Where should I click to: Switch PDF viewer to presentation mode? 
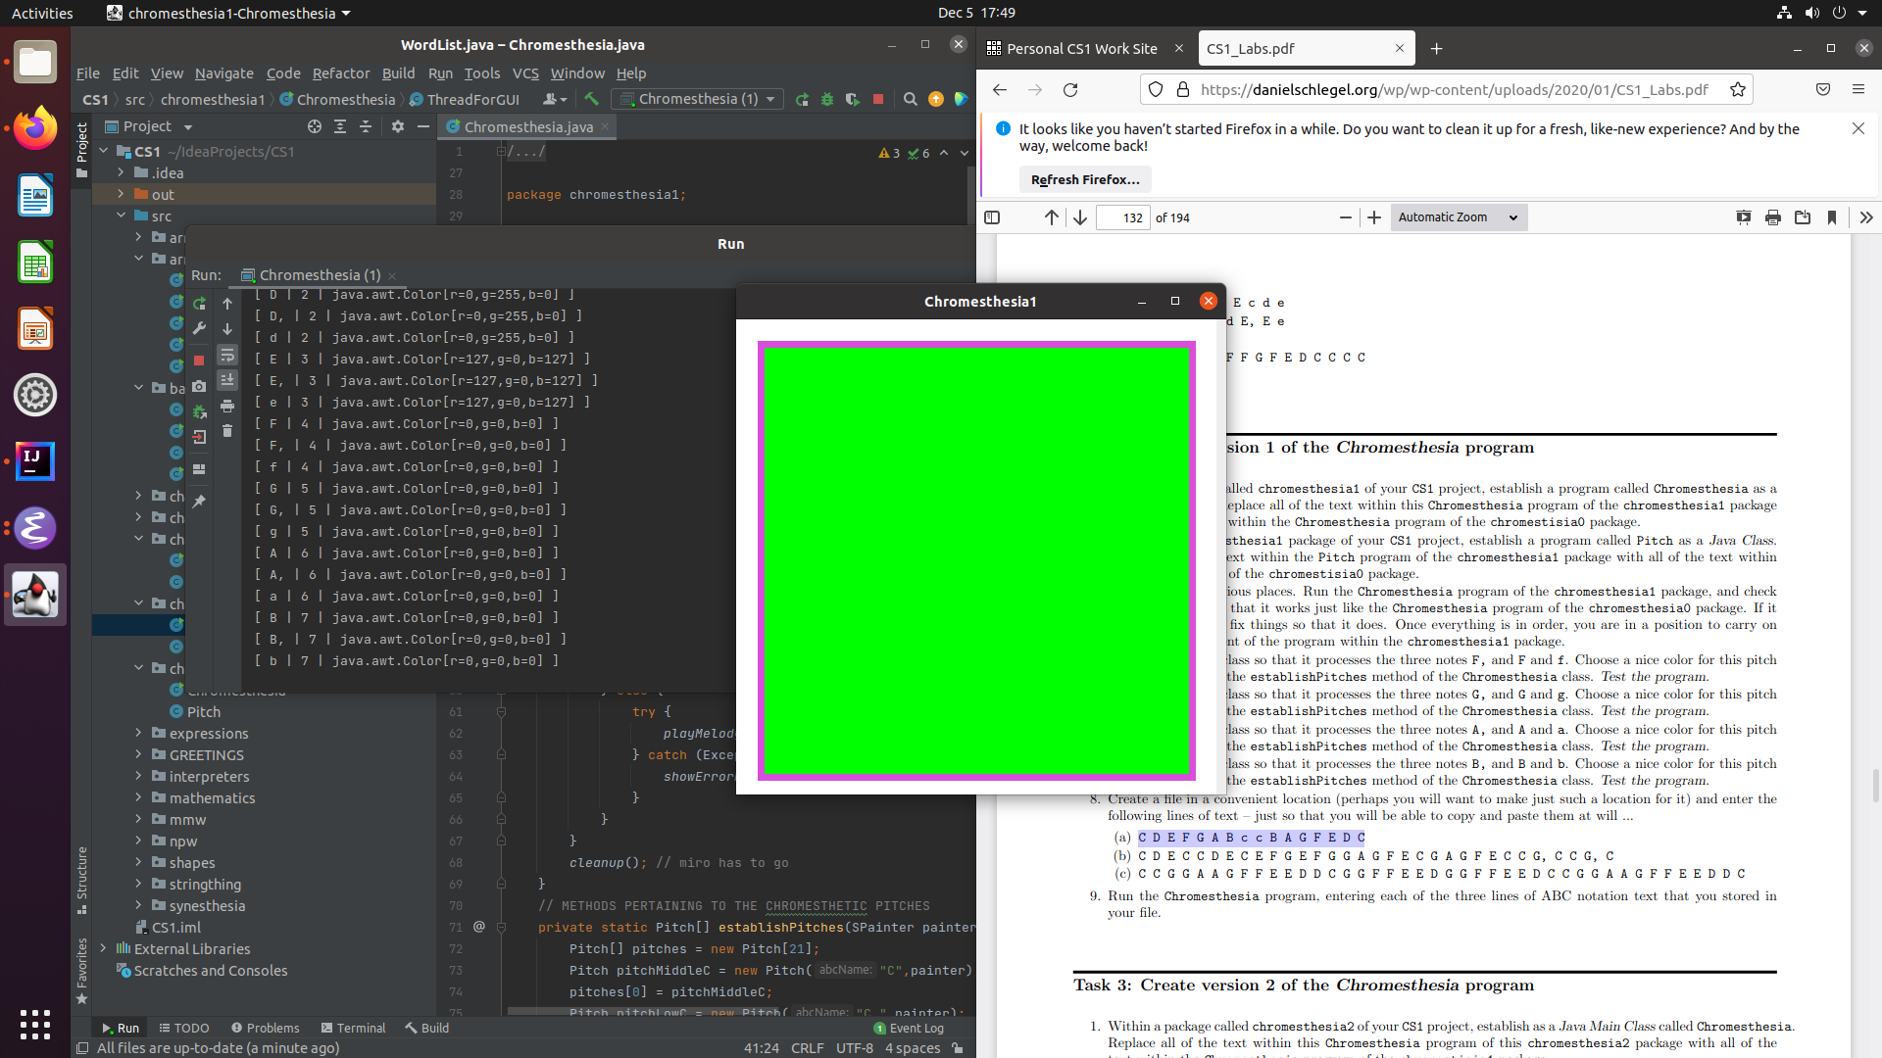[1744, 217]
